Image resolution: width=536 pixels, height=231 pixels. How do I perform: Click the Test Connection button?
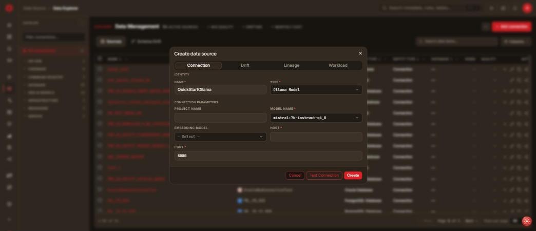pos(324,175)
